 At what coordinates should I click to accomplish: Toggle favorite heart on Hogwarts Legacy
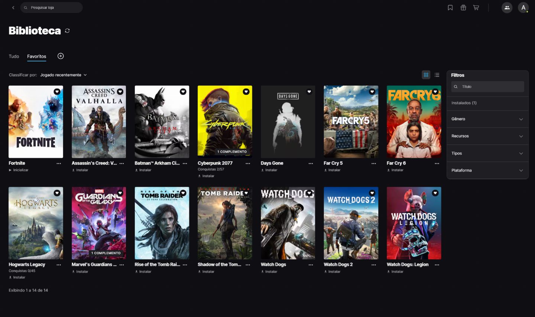coord(57,193)
